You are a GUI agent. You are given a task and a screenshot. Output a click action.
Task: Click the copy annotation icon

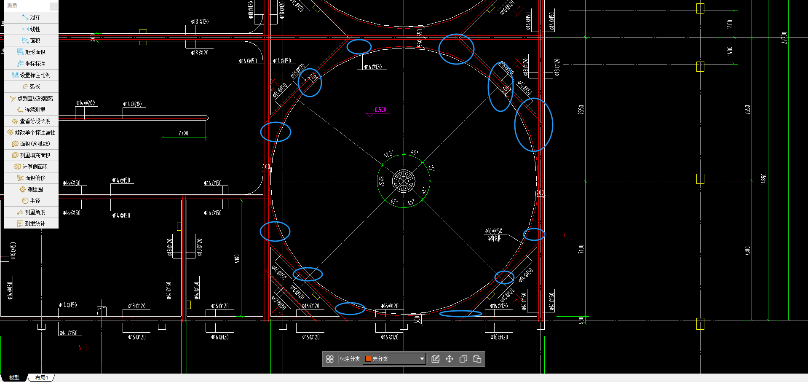point(463,359)
